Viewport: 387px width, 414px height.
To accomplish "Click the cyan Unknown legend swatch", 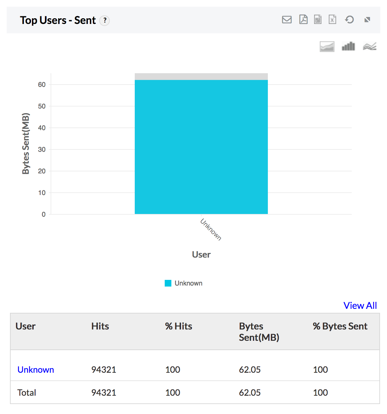I will (168, 283).
